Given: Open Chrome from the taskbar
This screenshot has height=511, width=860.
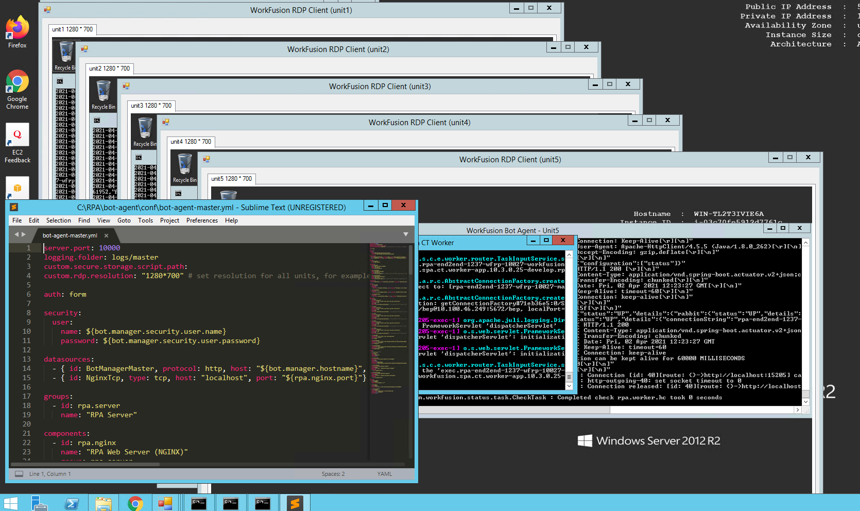Looking at the screenshot, I should tap(135, 503).
